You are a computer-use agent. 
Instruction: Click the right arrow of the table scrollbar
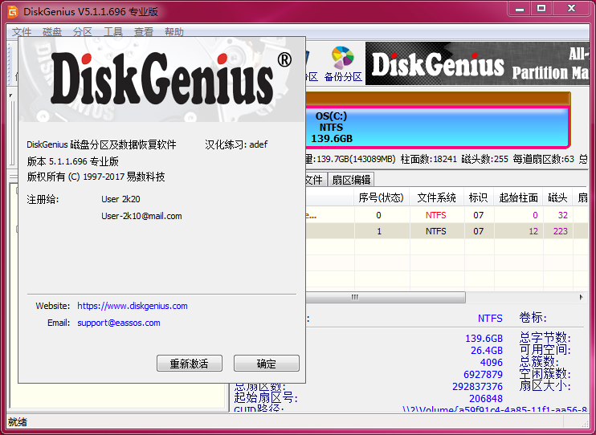pos(582,297)
